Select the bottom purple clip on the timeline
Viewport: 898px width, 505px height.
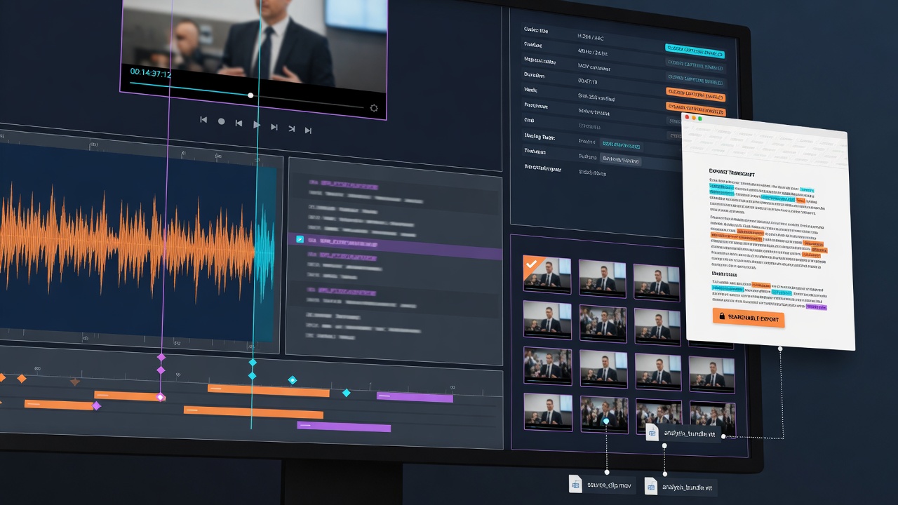point(344,426)
